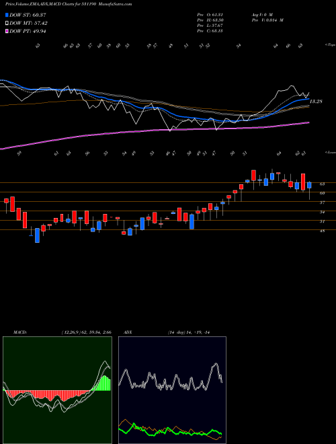Viewport: 336px width, 444px height.
Task: Click the ADX '(14 day) 14, +19, -14' values
Action: [x=189, y=332]
